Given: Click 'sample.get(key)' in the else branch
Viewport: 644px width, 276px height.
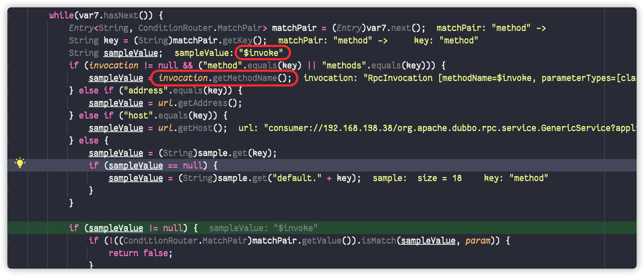Looking at the screenshot, I should [x=235, y=153].
